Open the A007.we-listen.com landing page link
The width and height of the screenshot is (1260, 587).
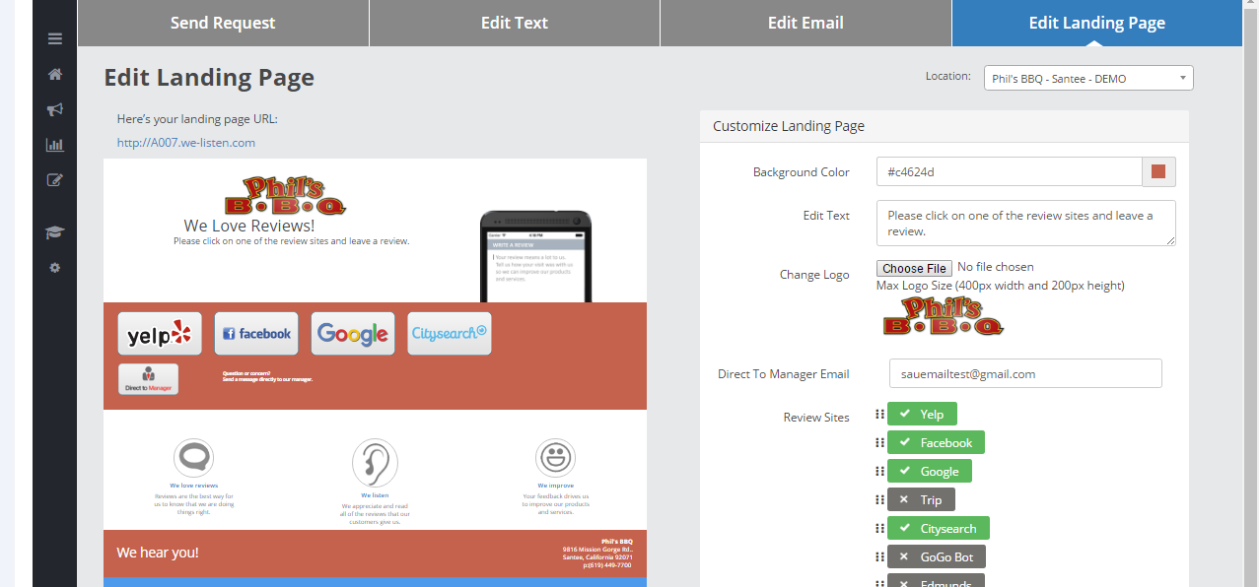click(x=186, y=143)
